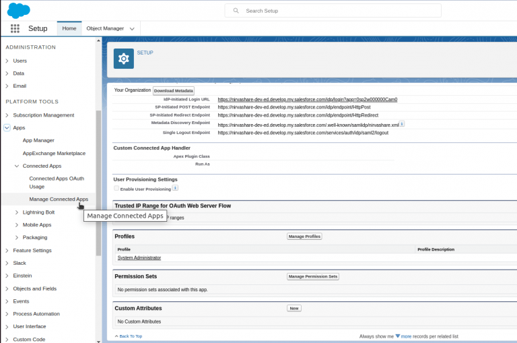Select Manage Connected Apps
Screen dimensions: 517x343
coord(59,199)
